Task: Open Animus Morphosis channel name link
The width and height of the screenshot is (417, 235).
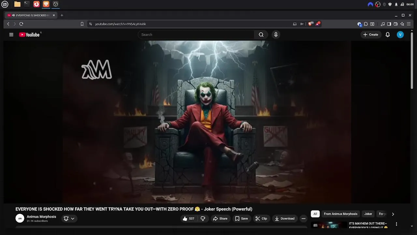Action: pyautogui.click(x=41, y=217)
